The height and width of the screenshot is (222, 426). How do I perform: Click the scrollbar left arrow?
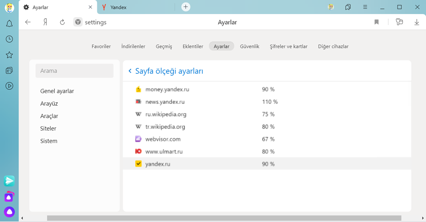click(22, 218)
